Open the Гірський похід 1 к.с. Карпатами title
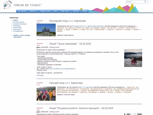 click(66, 83)
